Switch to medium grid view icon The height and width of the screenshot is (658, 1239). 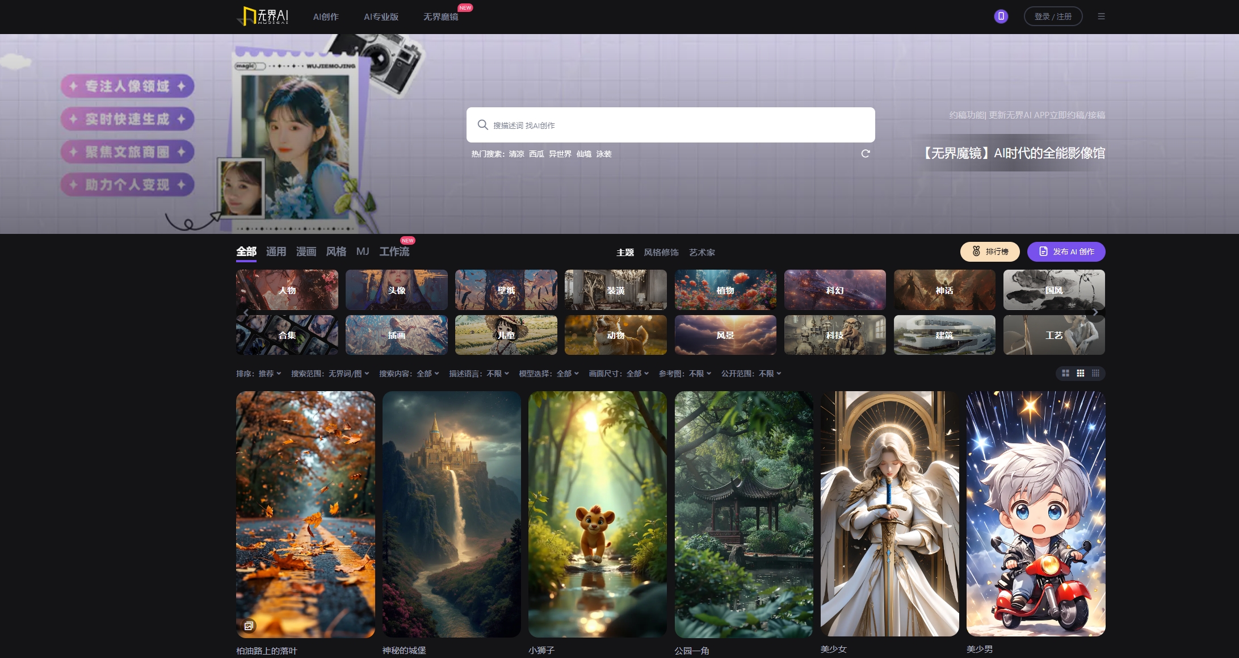click(1081, 374)
